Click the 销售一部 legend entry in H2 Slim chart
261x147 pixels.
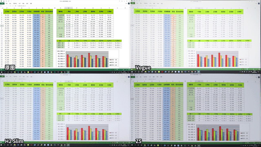click(113, 133)
